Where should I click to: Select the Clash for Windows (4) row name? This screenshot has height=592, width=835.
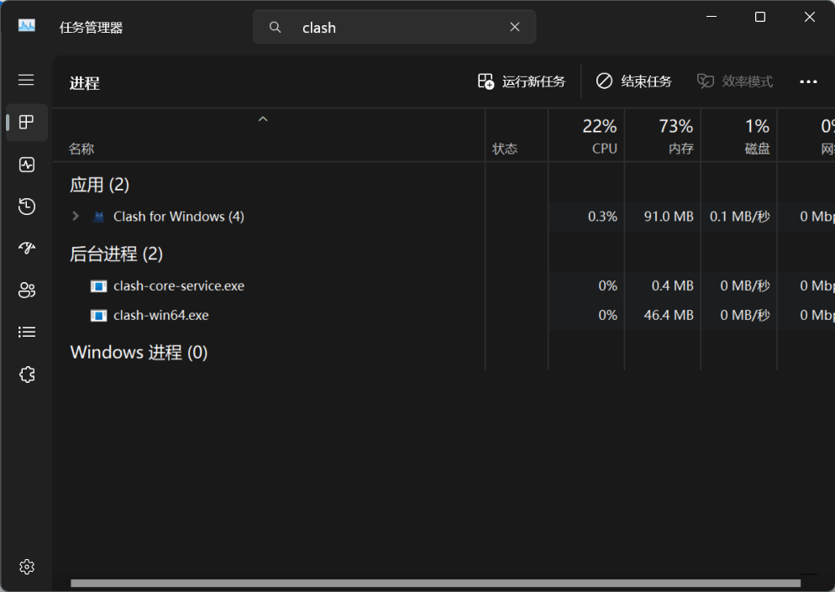click(178, 217)
